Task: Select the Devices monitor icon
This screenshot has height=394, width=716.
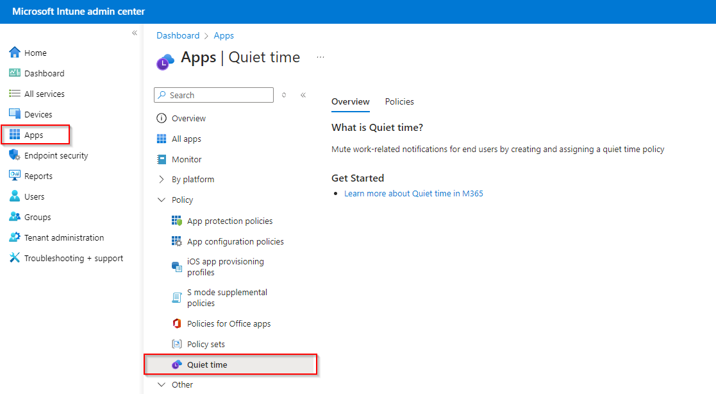Action: 15,114
